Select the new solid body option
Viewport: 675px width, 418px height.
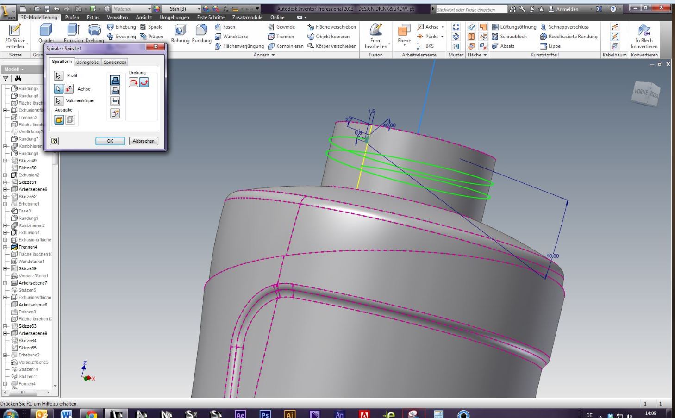(x=115, y=113)
